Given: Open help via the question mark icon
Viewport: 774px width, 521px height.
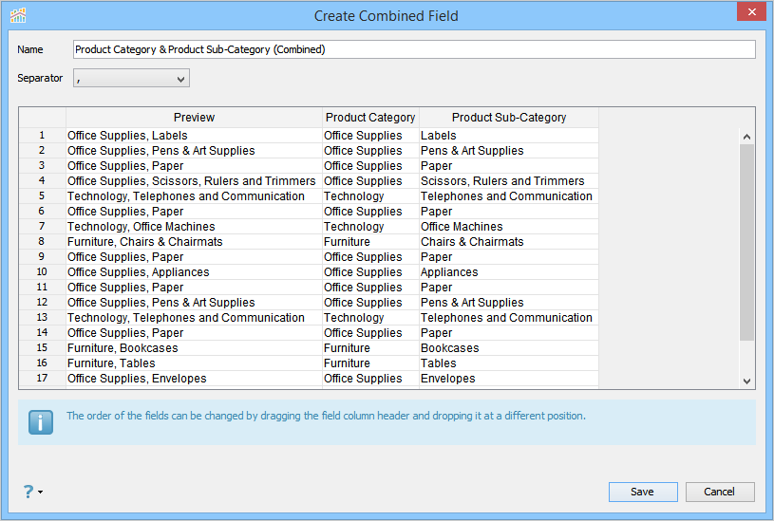Looking at the screenshot, I should (x=28, y=492).
